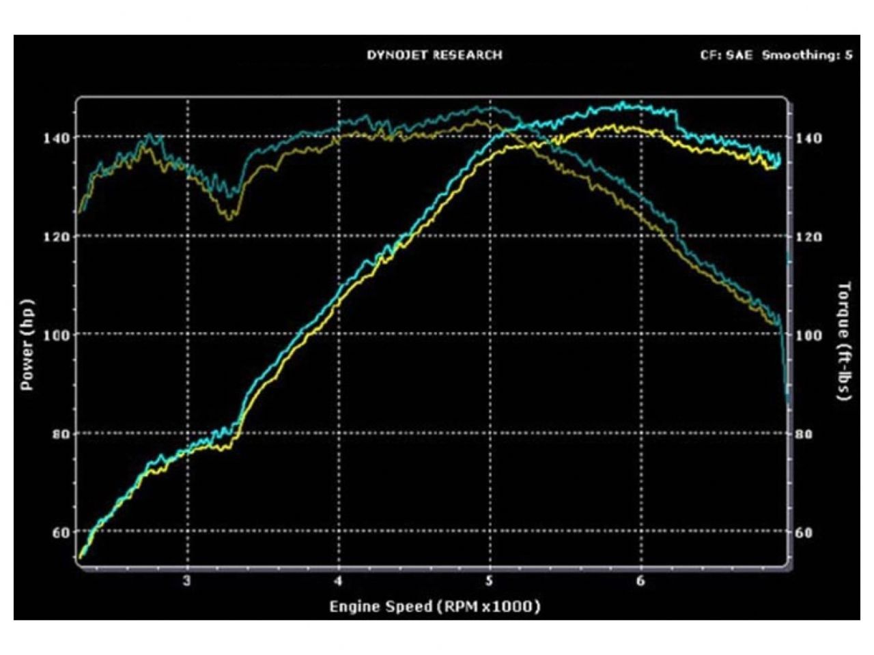Click the 120 tick on the Power axis
The width and height of the screenshot is (874, 655).
[57, 237]
